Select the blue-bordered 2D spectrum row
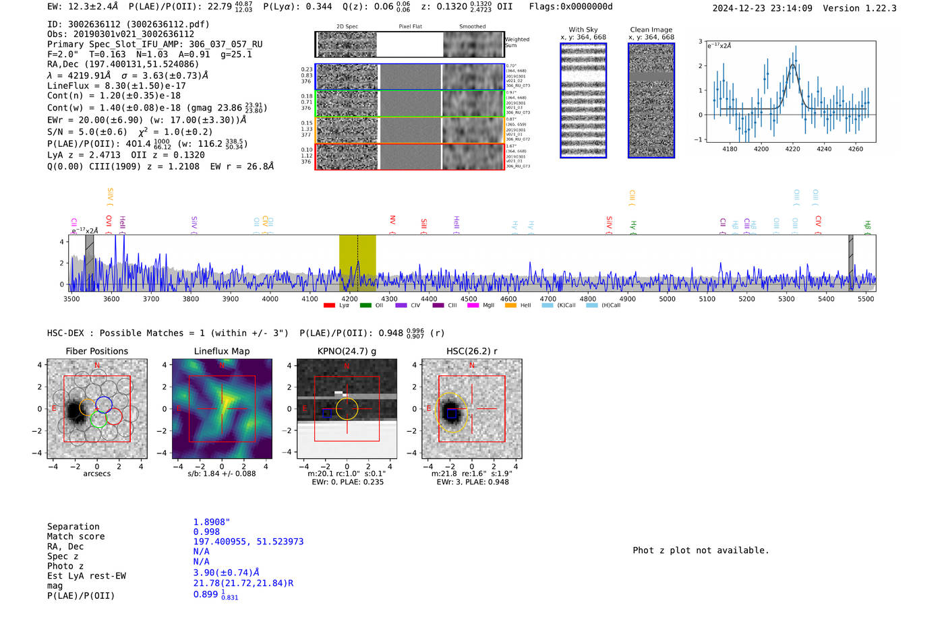The image size is (944, 642). (410, 77)
